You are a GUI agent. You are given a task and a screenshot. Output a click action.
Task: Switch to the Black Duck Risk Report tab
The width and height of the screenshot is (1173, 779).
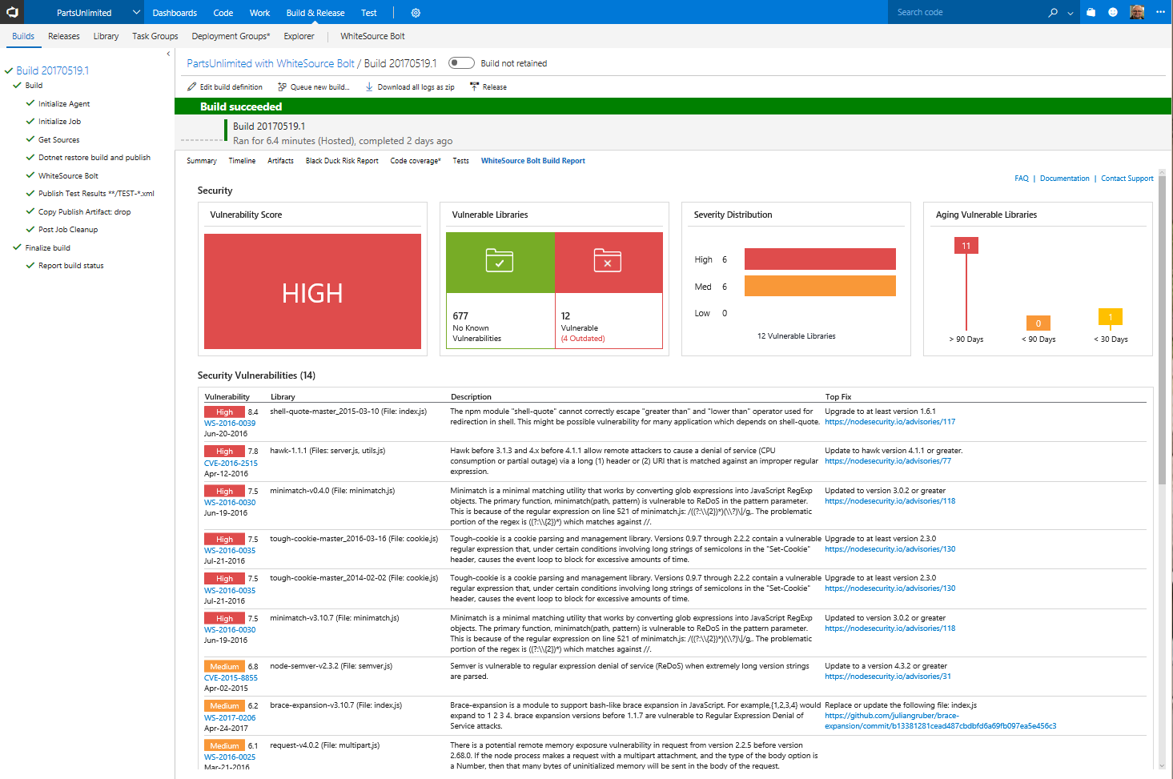click(342, 161)
